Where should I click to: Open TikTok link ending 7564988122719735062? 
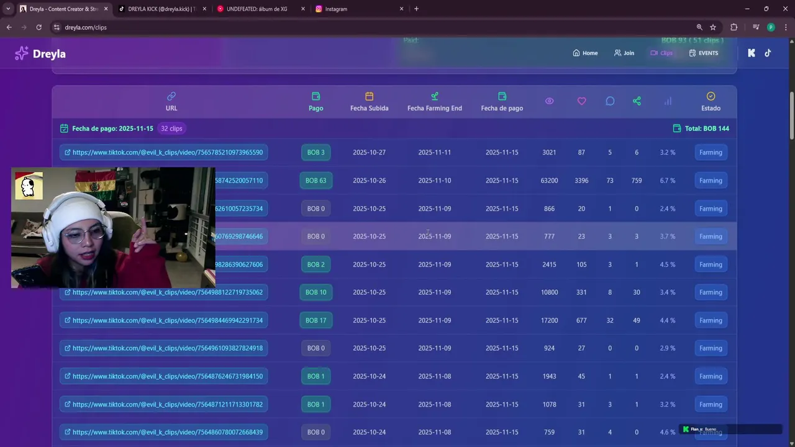[x=164, y=292]
